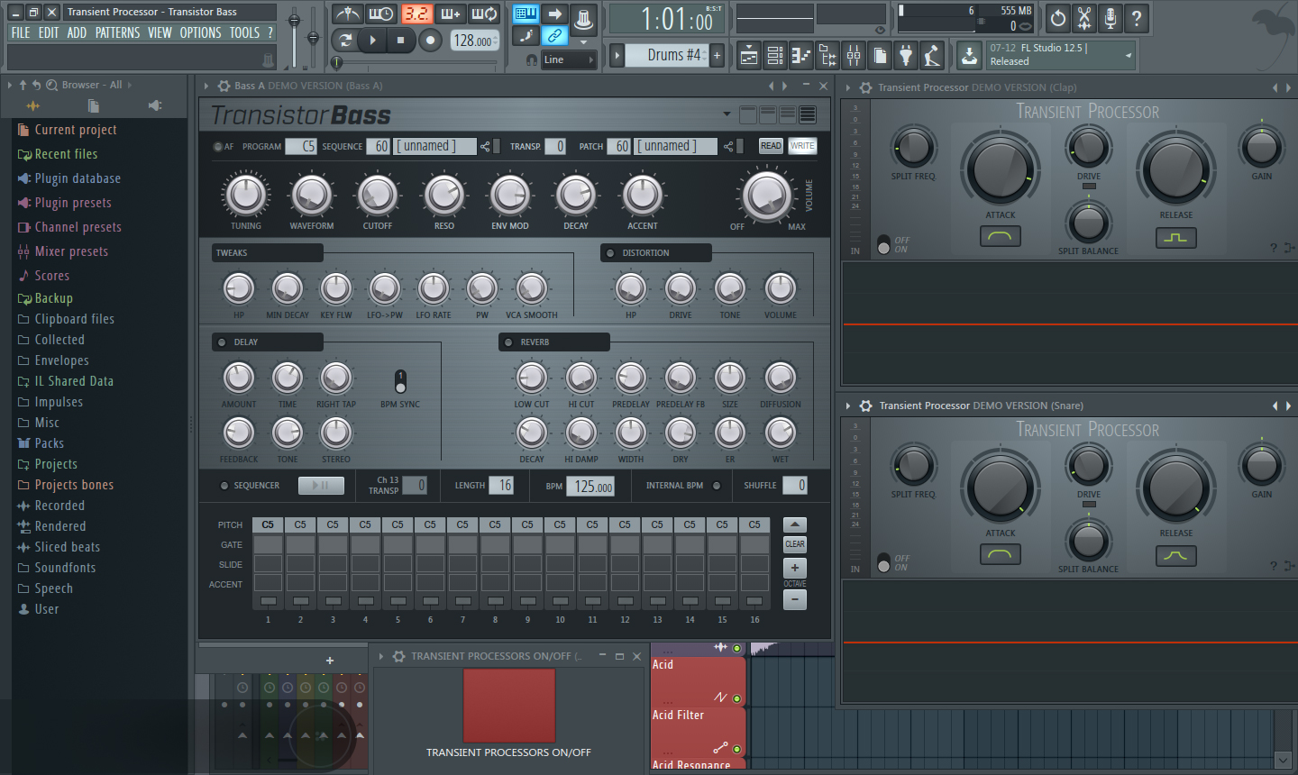Click the content library download icon
Screen dimensions: 1298x775
pyautogui.click(x=969, y=56)
